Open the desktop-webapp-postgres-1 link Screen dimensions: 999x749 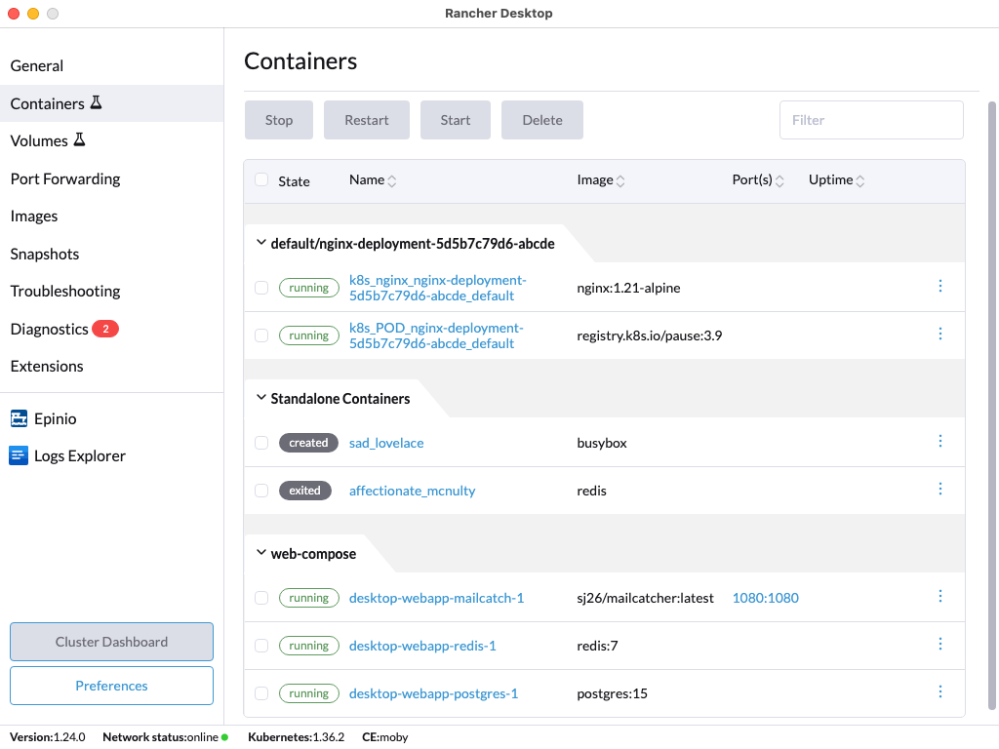coord(433,693)
